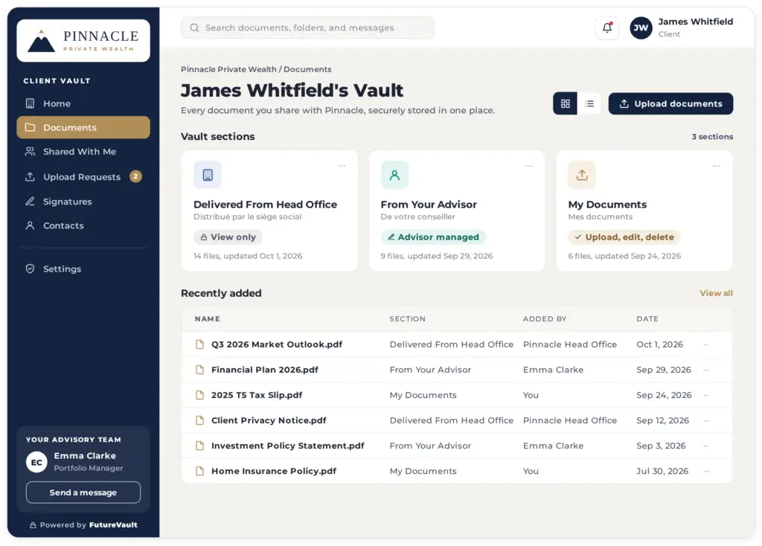Open Shared With Me

point(83,152)
